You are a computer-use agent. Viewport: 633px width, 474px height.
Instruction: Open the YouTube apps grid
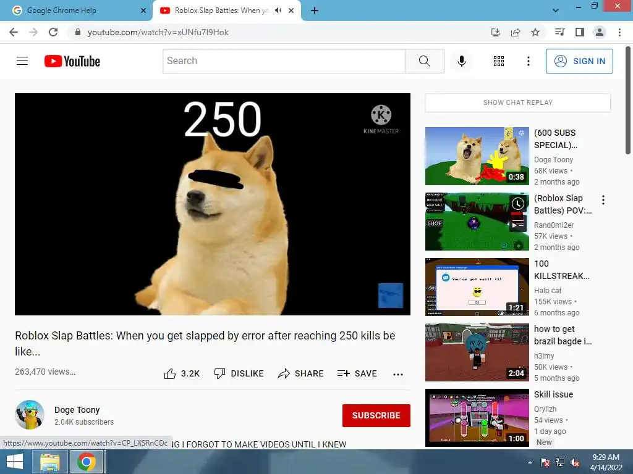499,61
